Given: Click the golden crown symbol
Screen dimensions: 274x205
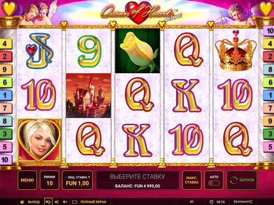Looking at the screenshot, I should 236,51.
